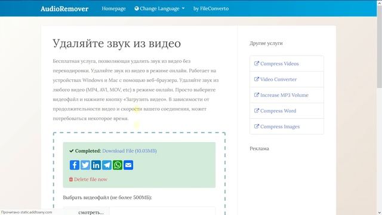Click the globe icon next to Change Language
The height and width of the screenshot is (215, 382).
tap(137, 8)
